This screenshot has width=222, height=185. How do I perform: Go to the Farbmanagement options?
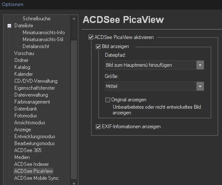pyautogui.click(x=32, y=102)
